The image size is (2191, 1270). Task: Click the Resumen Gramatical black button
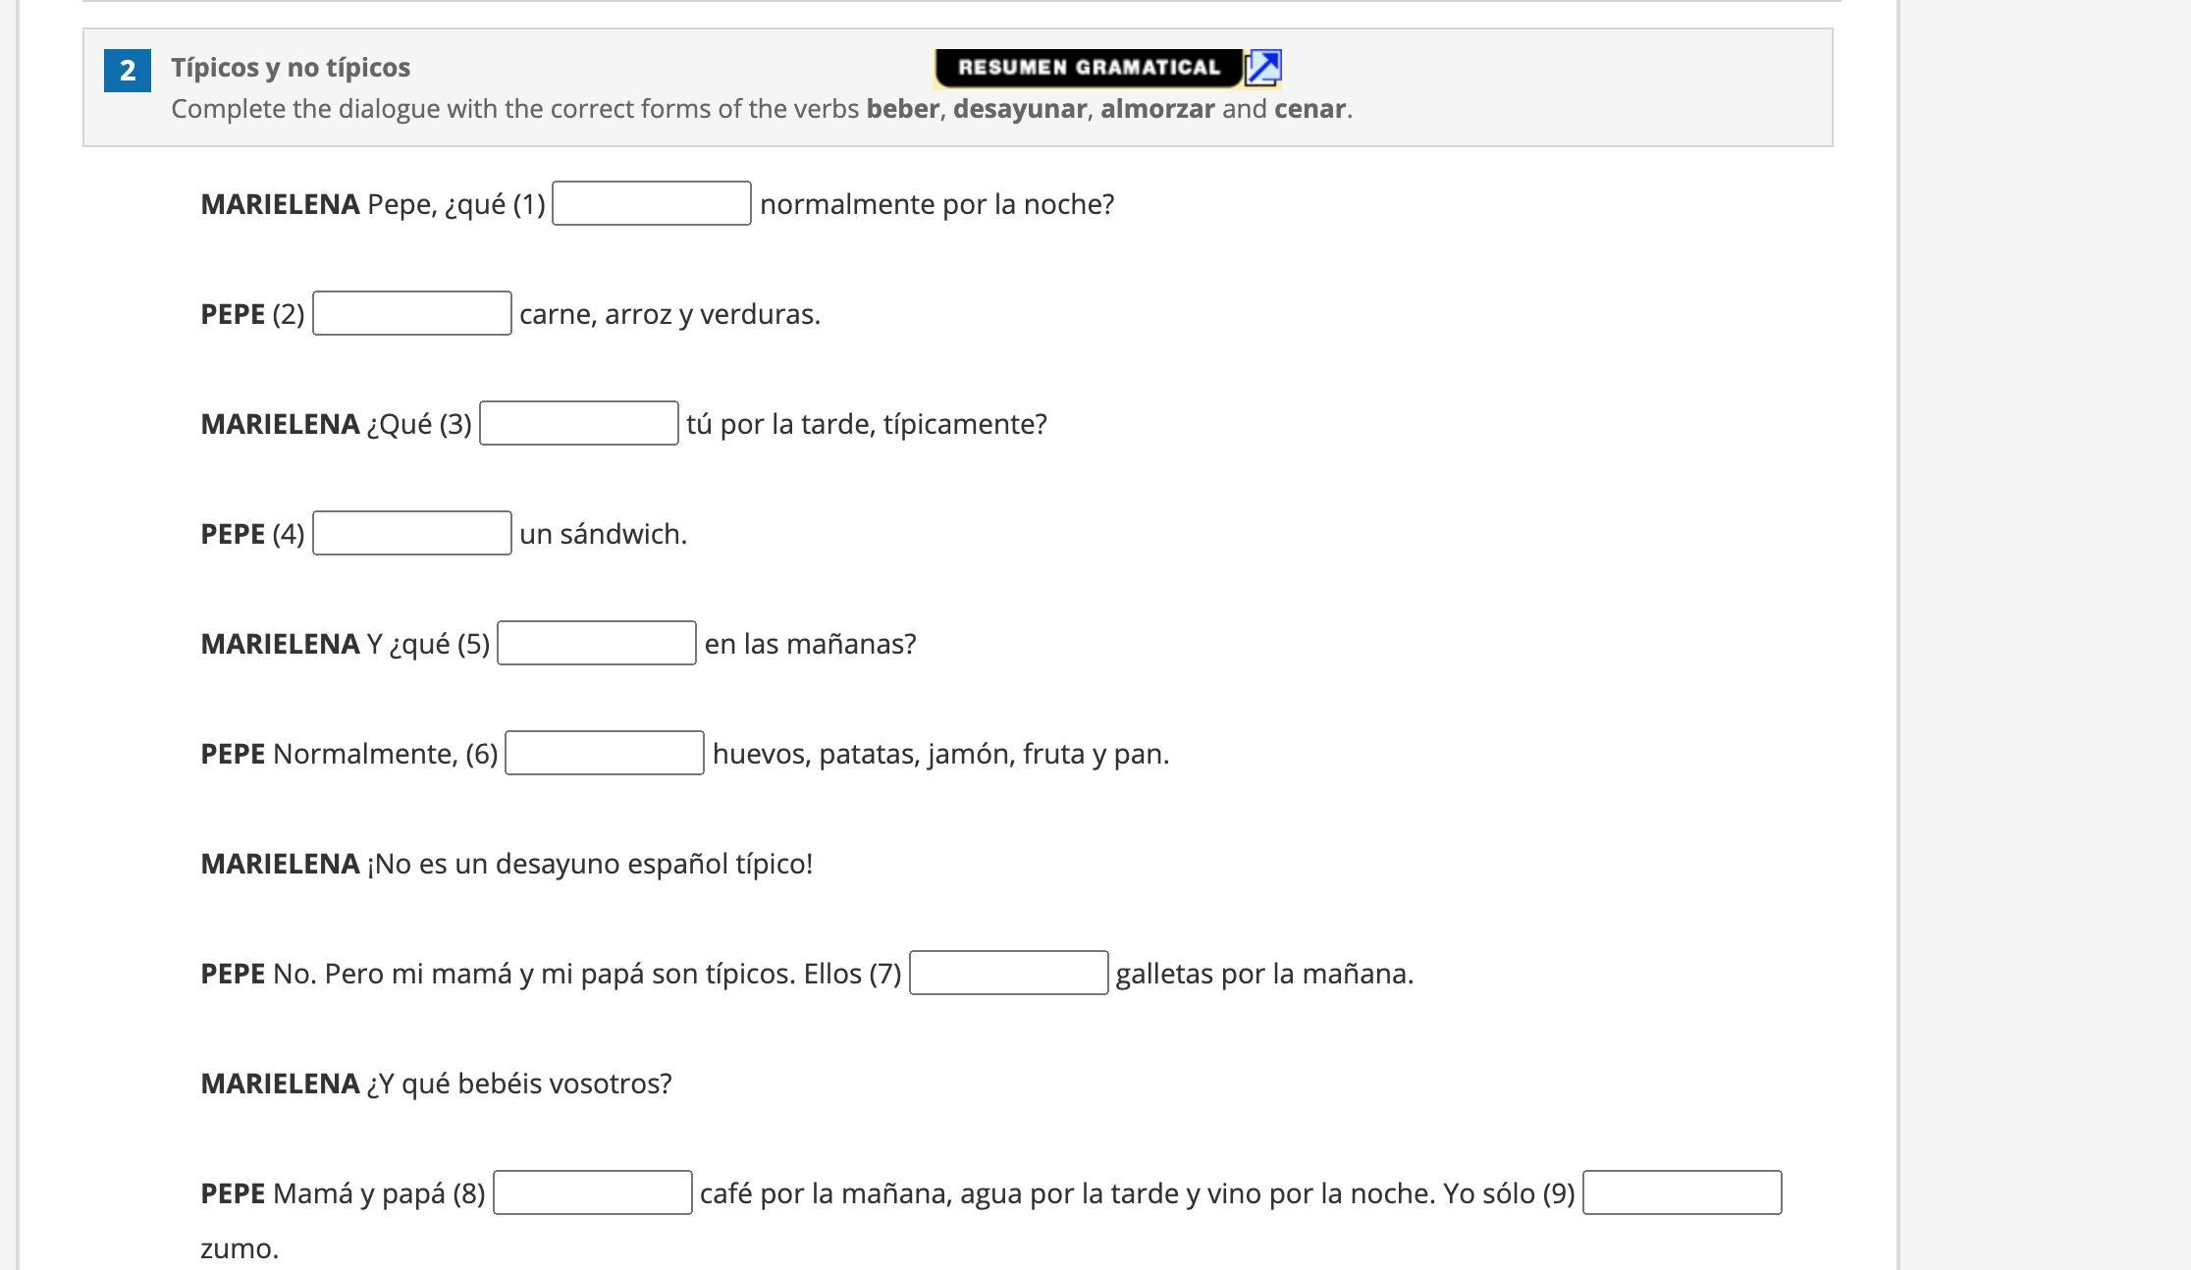coord(1088,68)
